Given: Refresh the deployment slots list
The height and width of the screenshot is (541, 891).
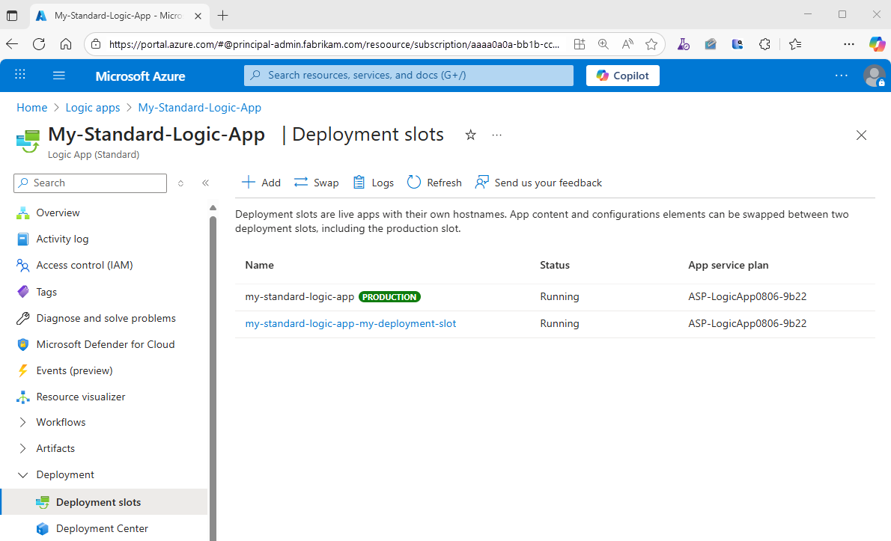Looking at the screenshot, I should coord(435,183).
